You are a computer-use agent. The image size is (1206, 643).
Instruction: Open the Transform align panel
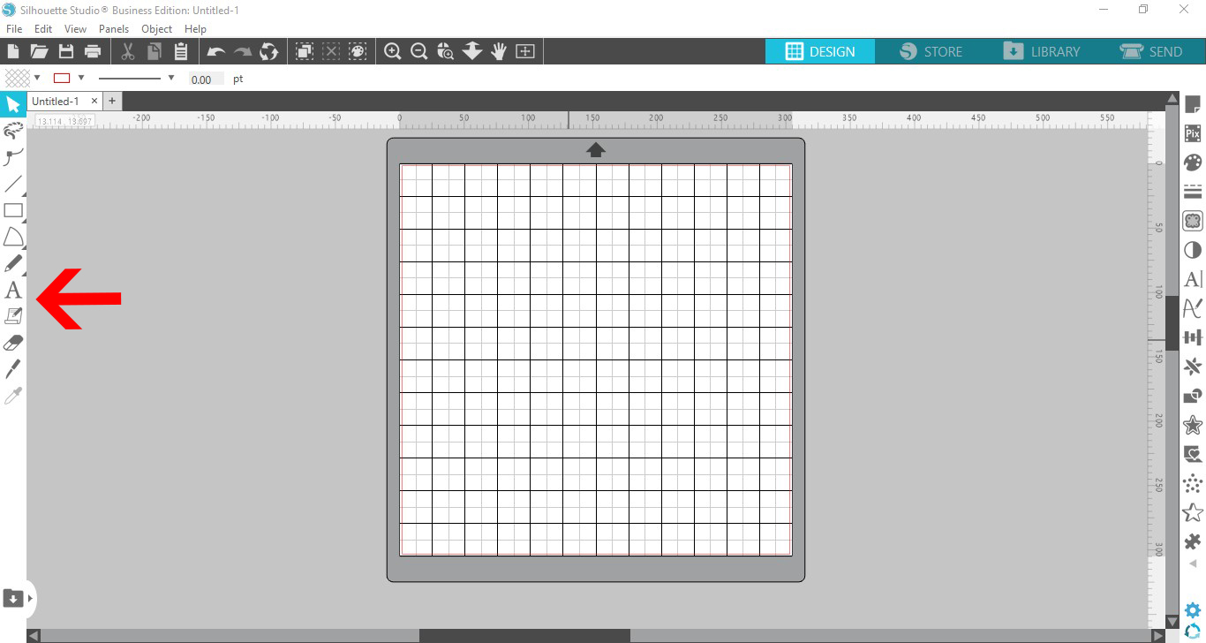pos(1193,337)
